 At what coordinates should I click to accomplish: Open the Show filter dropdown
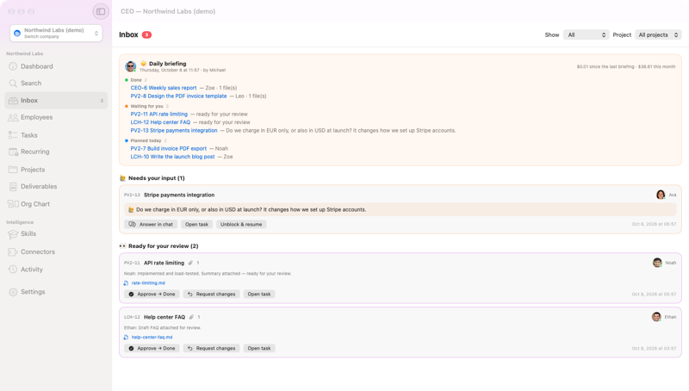(x=587, y=34)
